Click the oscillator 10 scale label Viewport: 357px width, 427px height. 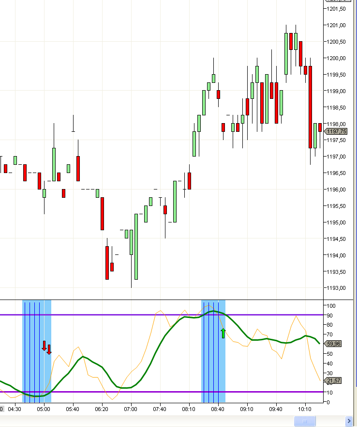tap(330, 393)
